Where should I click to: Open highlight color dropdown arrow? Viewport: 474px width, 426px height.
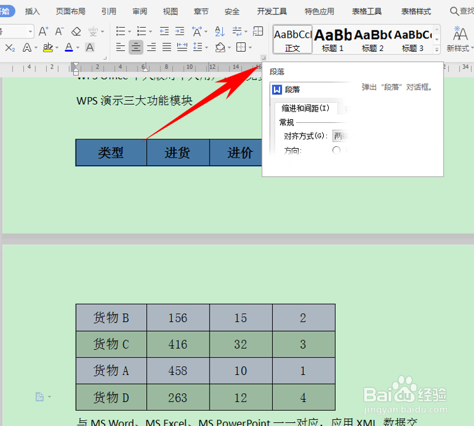57,48
